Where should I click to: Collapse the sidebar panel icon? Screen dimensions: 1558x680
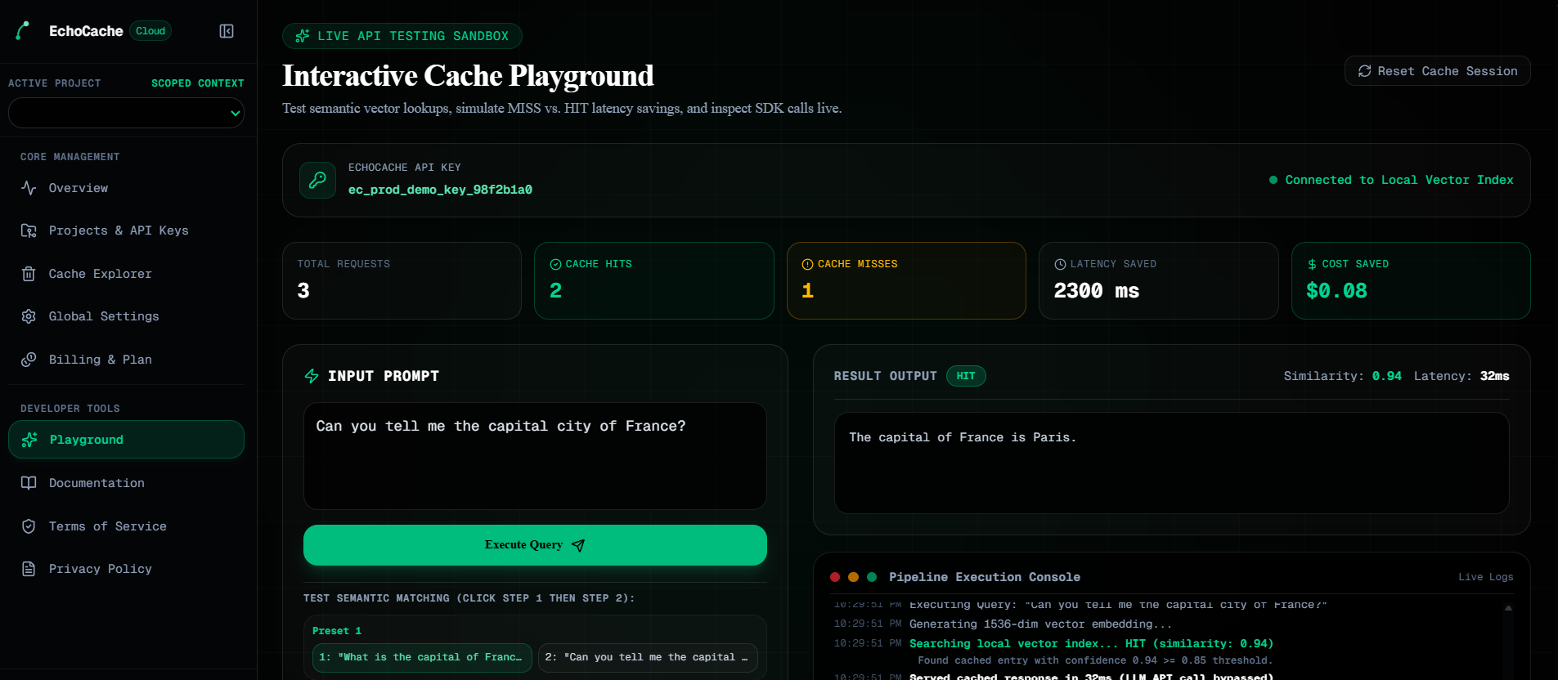(227, 31)
